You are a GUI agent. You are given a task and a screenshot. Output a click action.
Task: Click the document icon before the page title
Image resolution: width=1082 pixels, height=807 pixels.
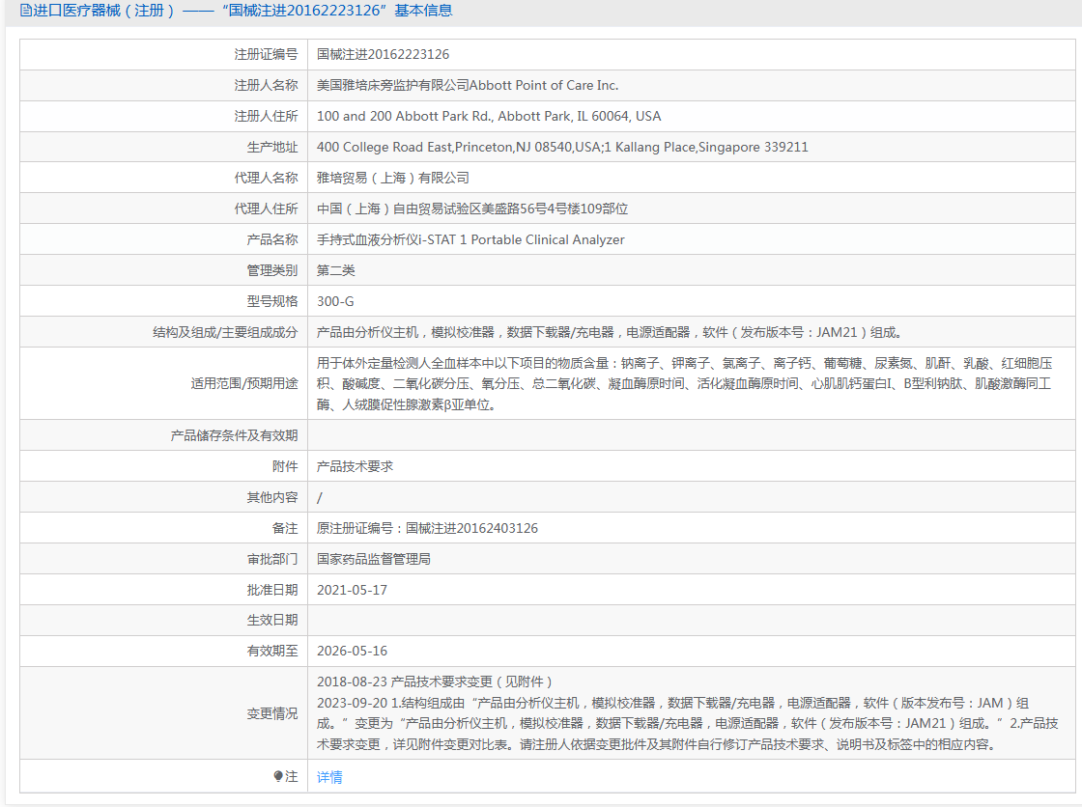click(26, 11)
